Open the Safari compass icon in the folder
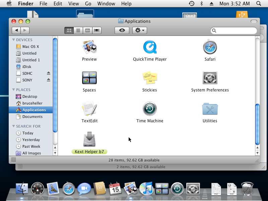This screenshot has width=268, height=201. (x=210, y=47)
